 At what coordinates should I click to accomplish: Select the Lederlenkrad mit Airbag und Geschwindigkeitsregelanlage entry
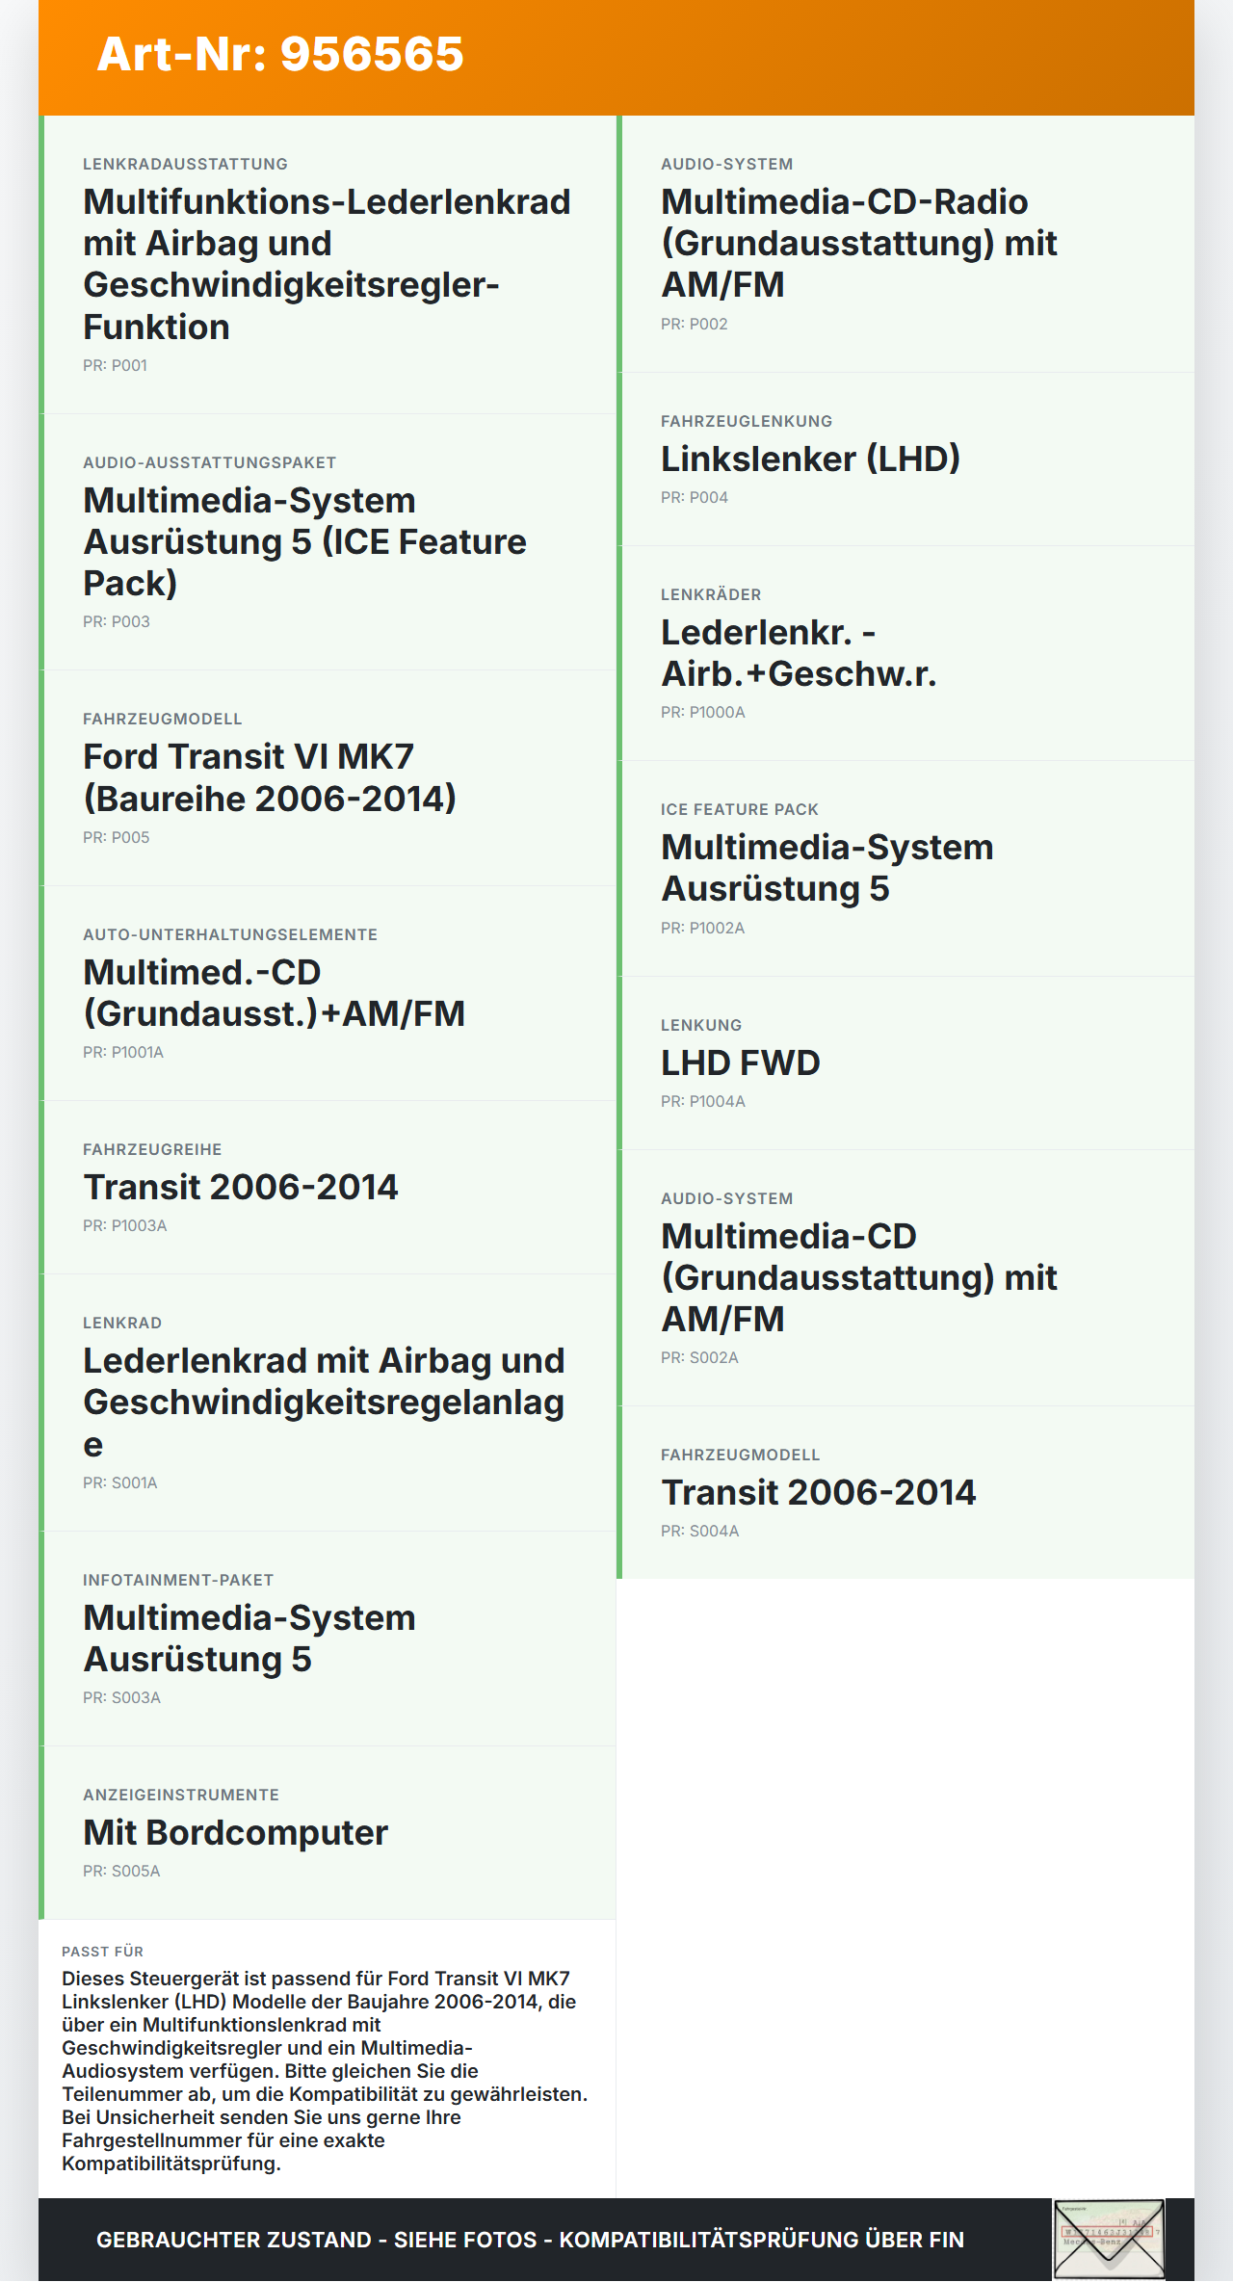click(x=324, y=1402)
